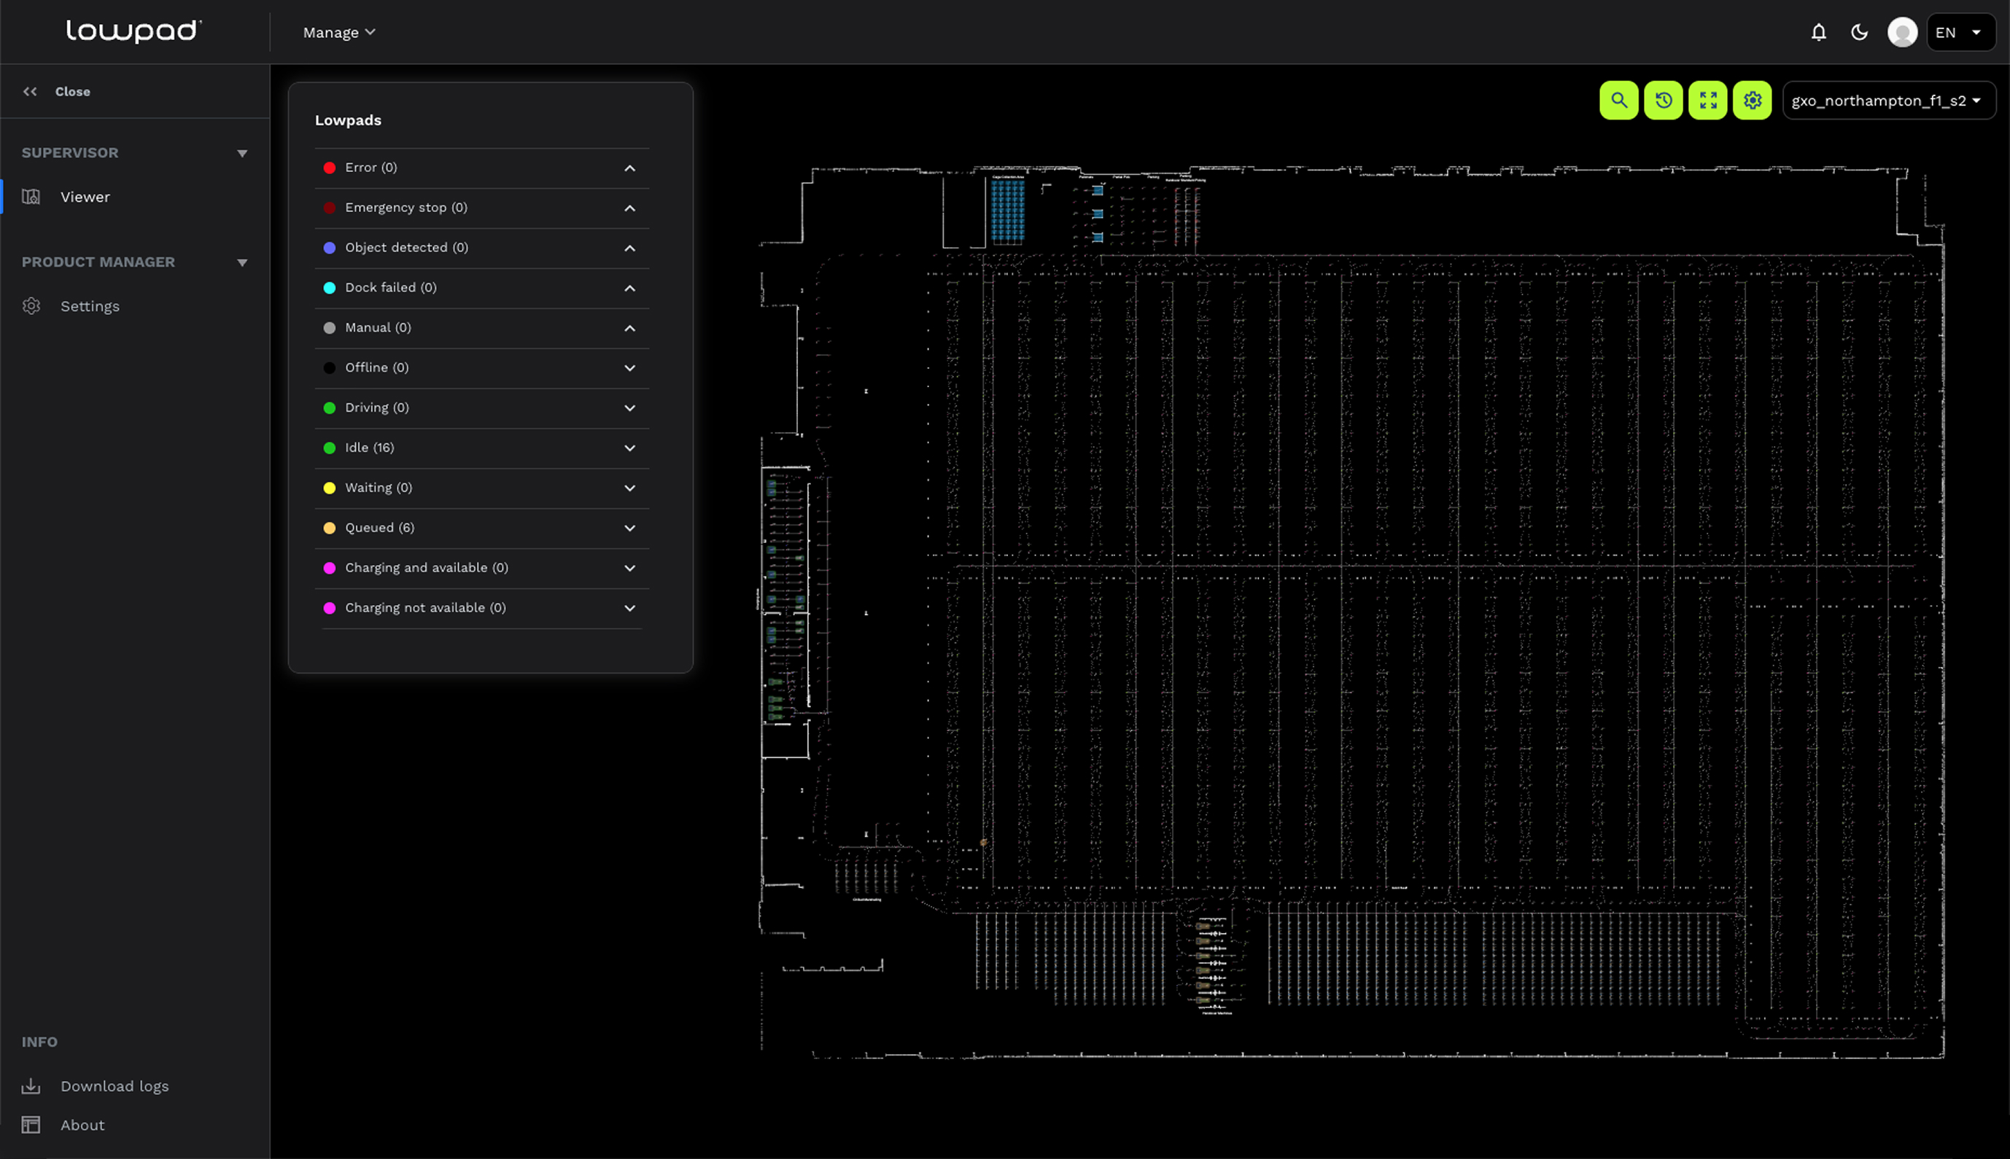The image size is (2010, 1159).
Task: Open the history replay button
Action: [1663, 101]
